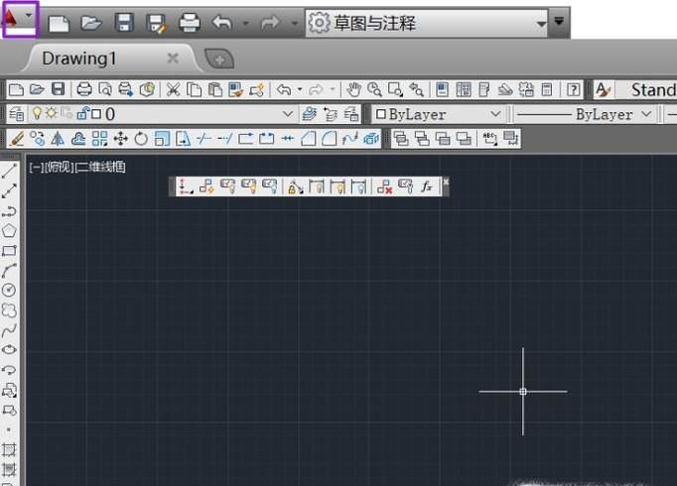Select the Spline tool in draw toolbar
Screen dimensions: 677x486
(9, 330)
